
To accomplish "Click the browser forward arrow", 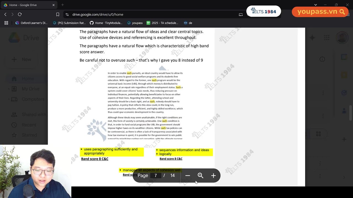I will pyautogui.click(x=12, y=14).
